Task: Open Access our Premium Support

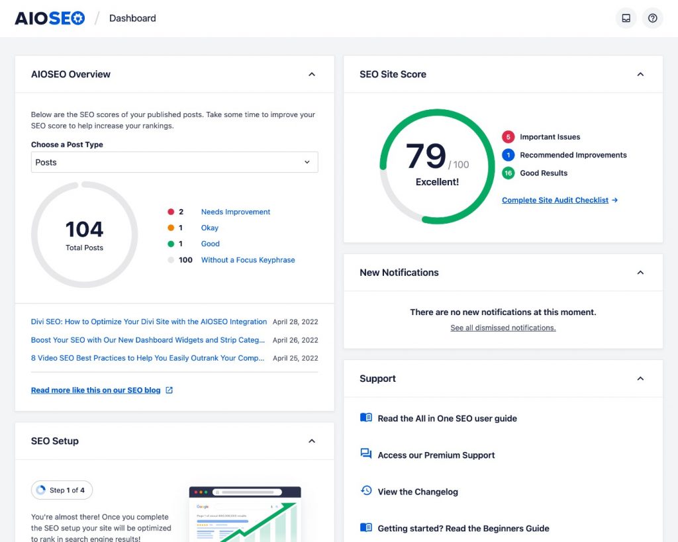Action: tap(436, 455)
